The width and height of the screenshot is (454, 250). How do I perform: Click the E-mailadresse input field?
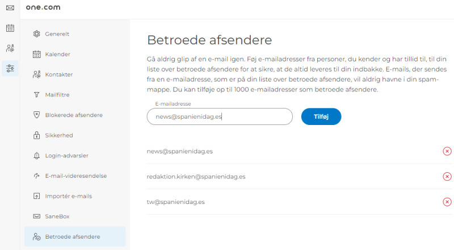[x=220, y=116]
